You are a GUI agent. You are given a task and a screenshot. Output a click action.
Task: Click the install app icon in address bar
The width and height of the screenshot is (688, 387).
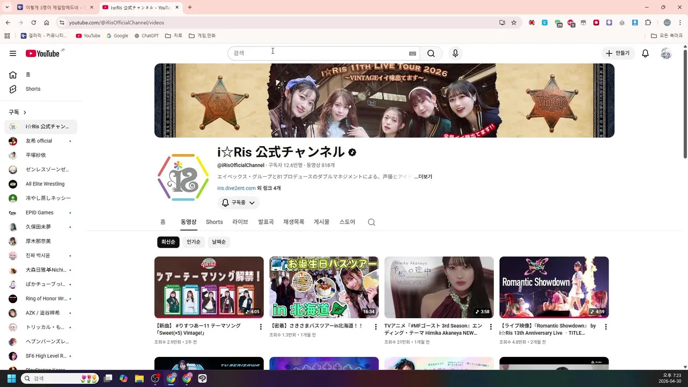tap(502, 23)
